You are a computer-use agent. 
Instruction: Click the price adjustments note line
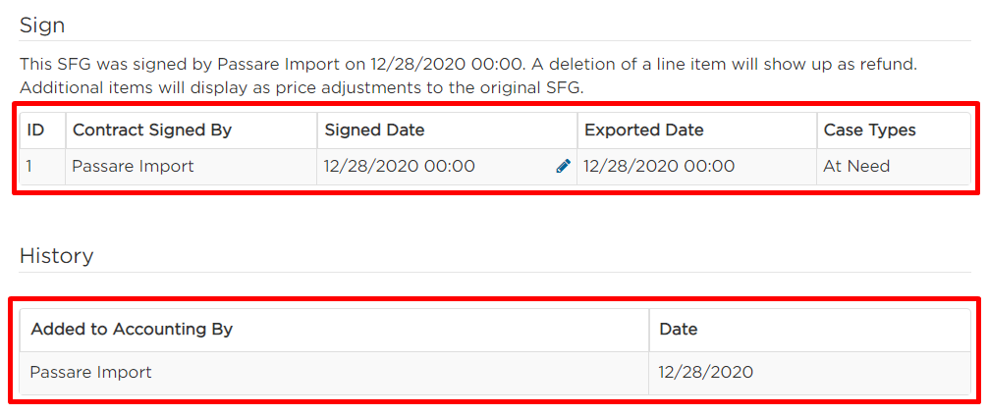(302, 88)
